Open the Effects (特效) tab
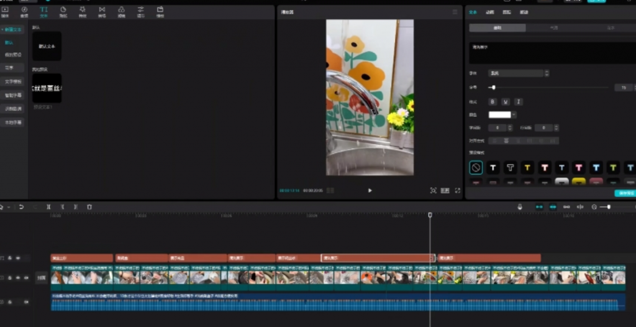 tap(83, 12)
